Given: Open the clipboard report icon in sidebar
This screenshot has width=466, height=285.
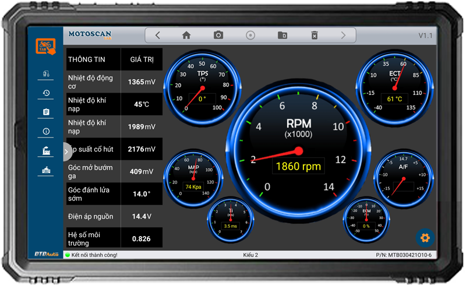Looking at the screenshot, I should click(46, 112).
